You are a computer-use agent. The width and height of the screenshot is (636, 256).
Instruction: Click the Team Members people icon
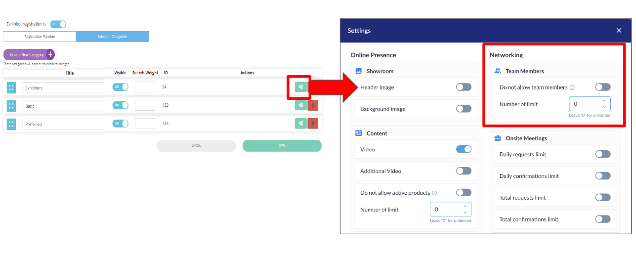[x=498, y=71]
